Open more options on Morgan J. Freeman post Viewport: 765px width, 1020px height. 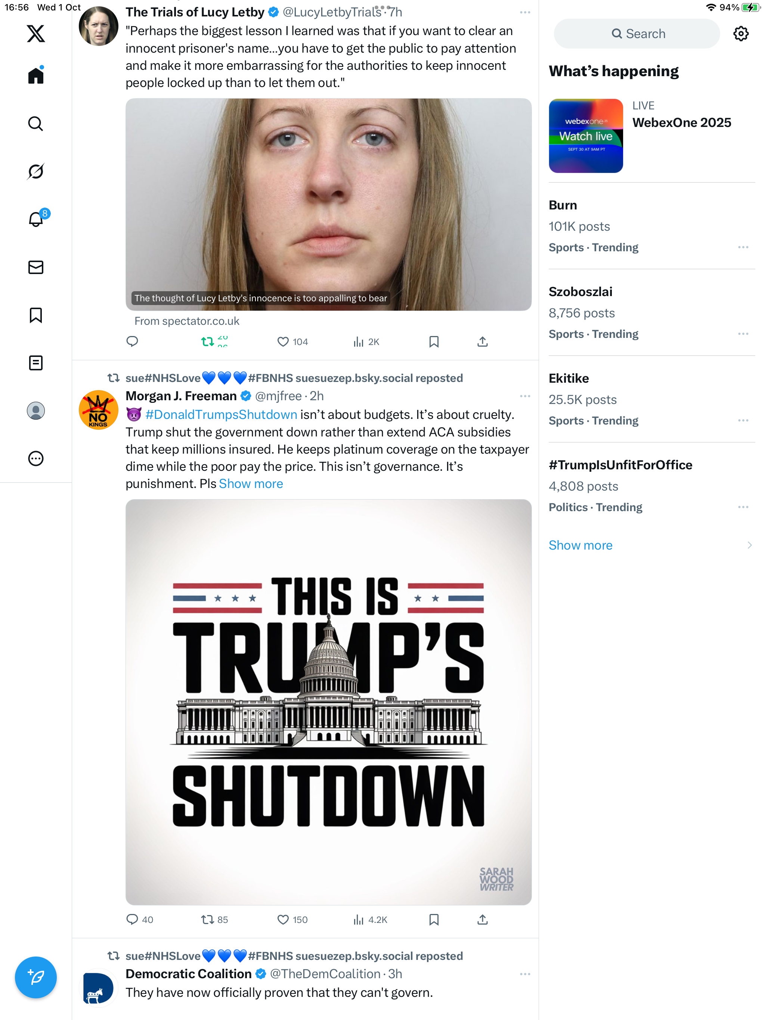click(524, 396)
